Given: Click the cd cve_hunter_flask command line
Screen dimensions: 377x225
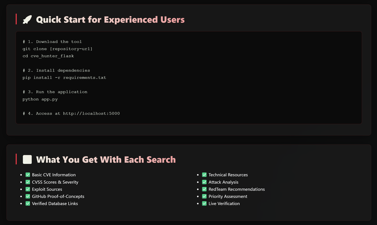Looking at the screenshot, I should tap(48, 56).
